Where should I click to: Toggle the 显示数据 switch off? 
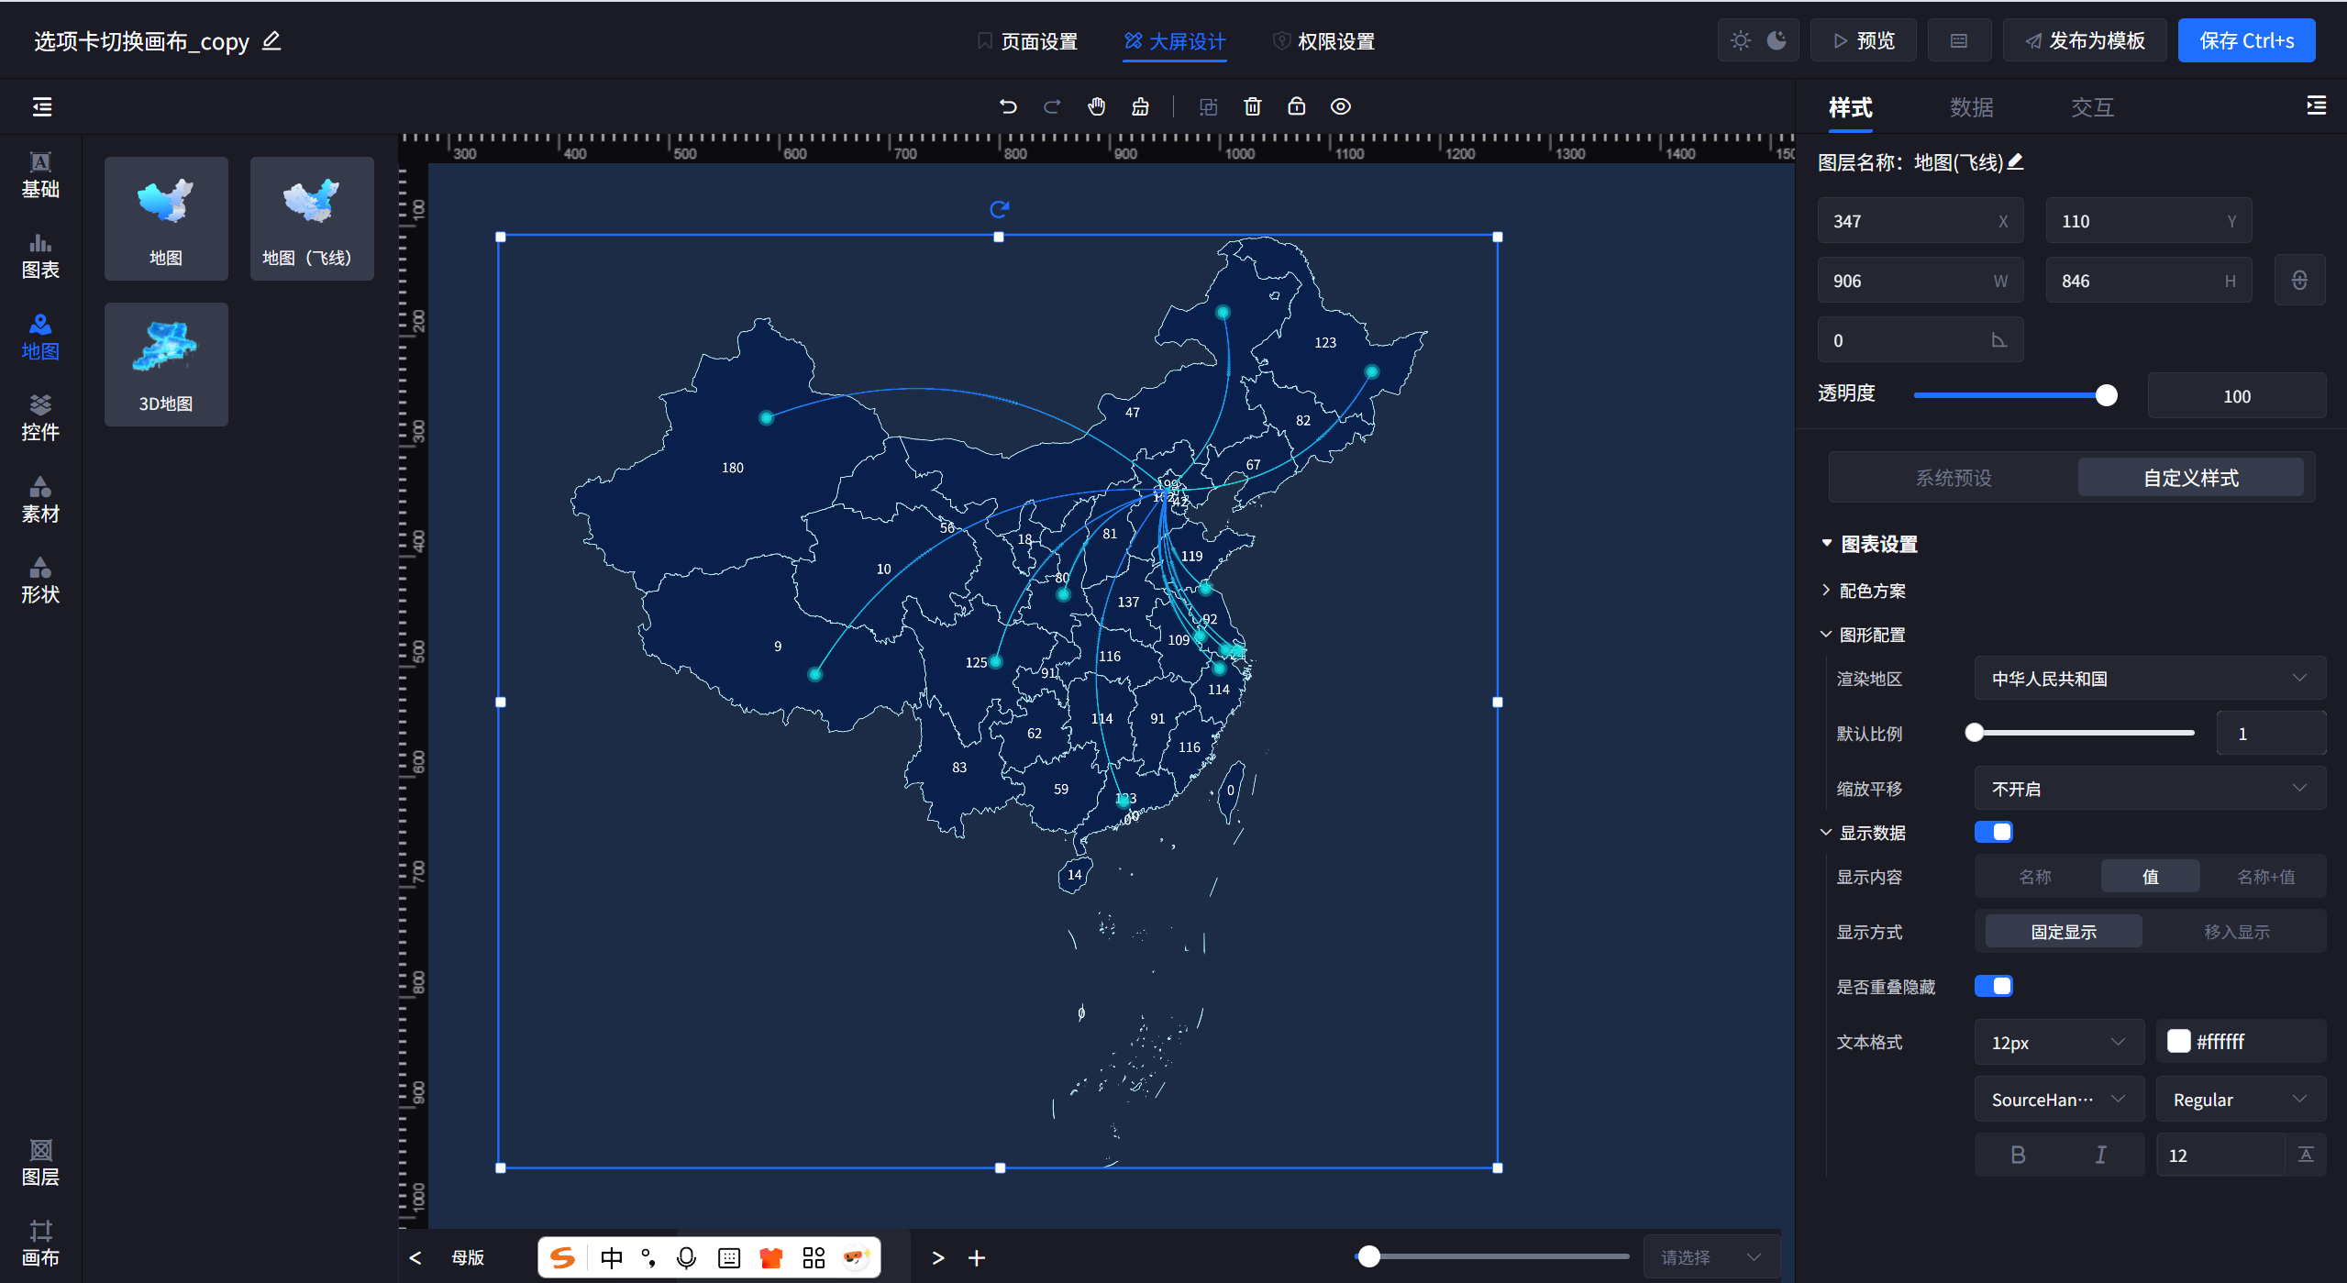click(1993, 832)
